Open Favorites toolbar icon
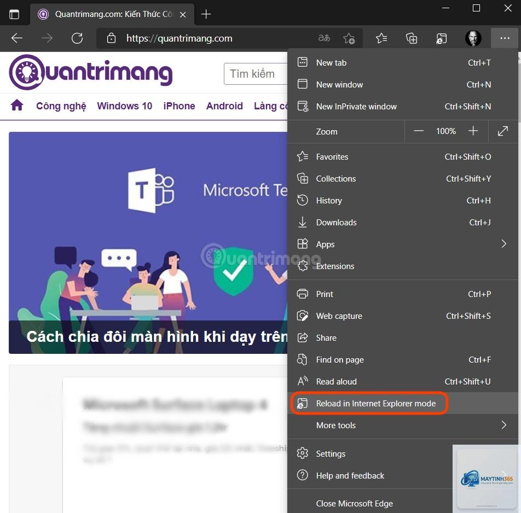This screenshot has width=521, height=513. [x=381, y=38]
